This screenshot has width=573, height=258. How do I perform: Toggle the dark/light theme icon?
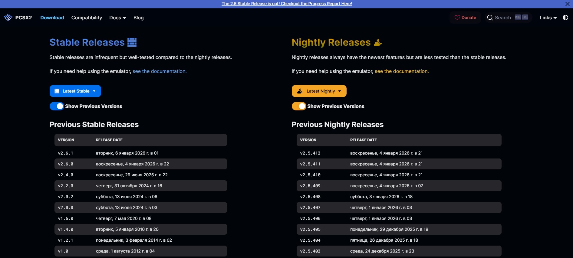(x=565, y=18)
